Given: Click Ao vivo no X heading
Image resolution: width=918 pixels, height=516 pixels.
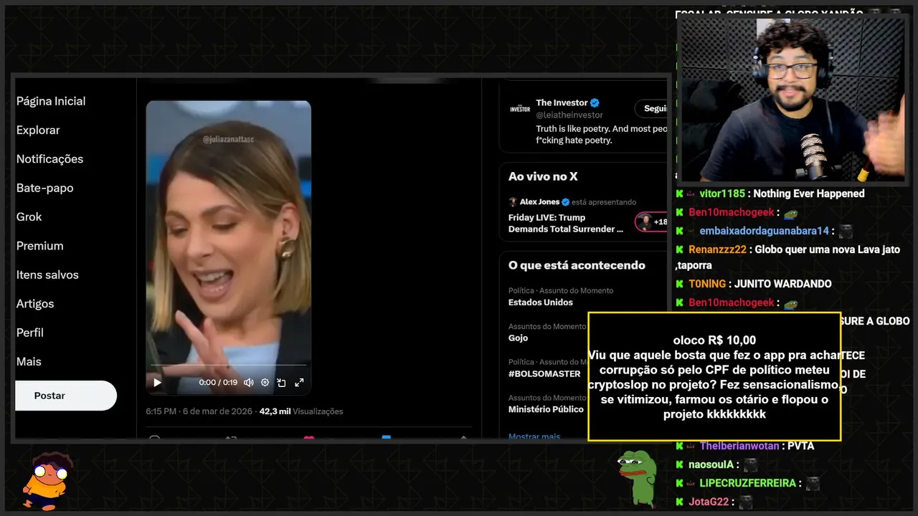Looking at the screenshot, I should click(x=543, y=176).
